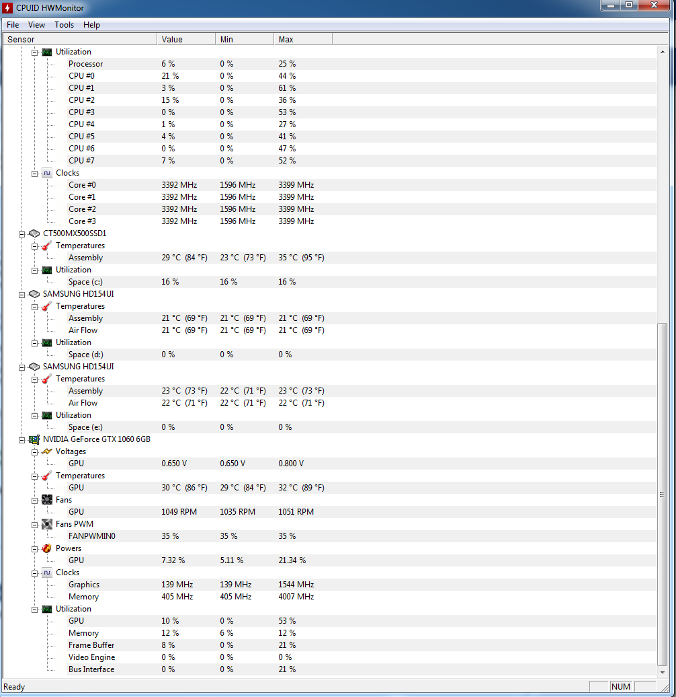This screenshot has height=697, width=676.
Task: Click the Max column header
Action: tap(303, 39)
